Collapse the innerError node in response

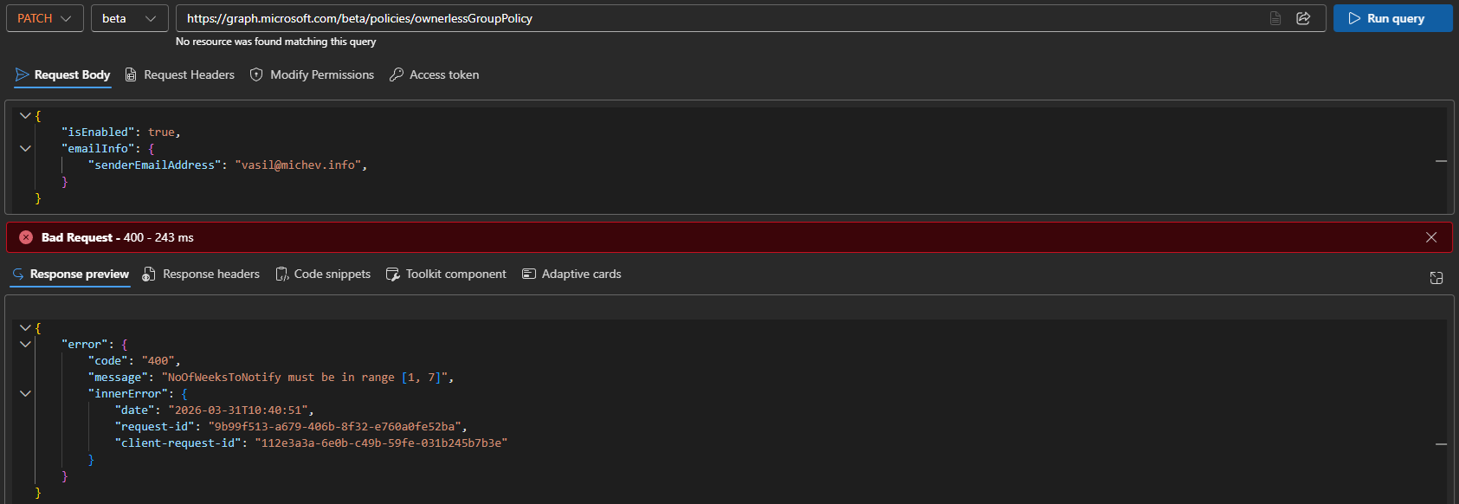(25, 394)
